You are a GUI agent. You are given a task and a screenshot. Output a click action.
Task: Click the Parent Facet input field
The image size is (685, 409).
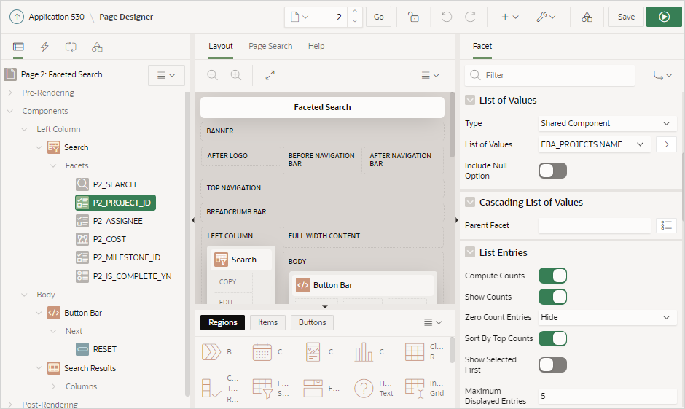(594, 225)
